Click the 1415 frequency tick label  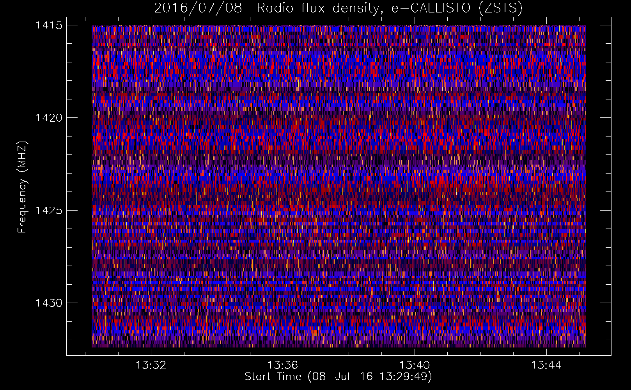(49, 25)
